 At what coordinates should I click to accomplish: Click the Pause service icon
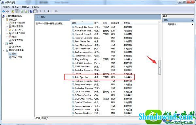coord(52,11)
